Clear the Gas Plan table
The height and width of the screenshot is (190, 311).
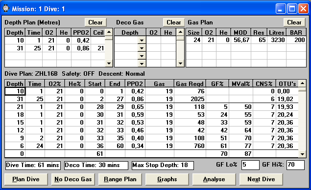click(294, 22)
